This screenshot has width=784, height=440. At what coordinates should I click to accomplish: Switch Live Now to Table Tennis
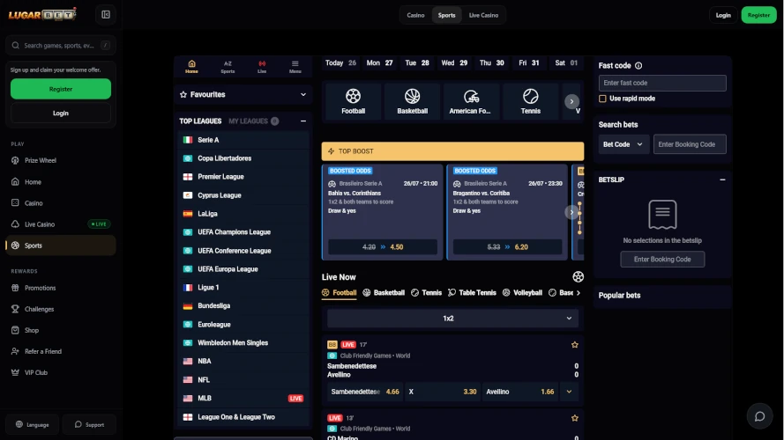pos(472,293)
